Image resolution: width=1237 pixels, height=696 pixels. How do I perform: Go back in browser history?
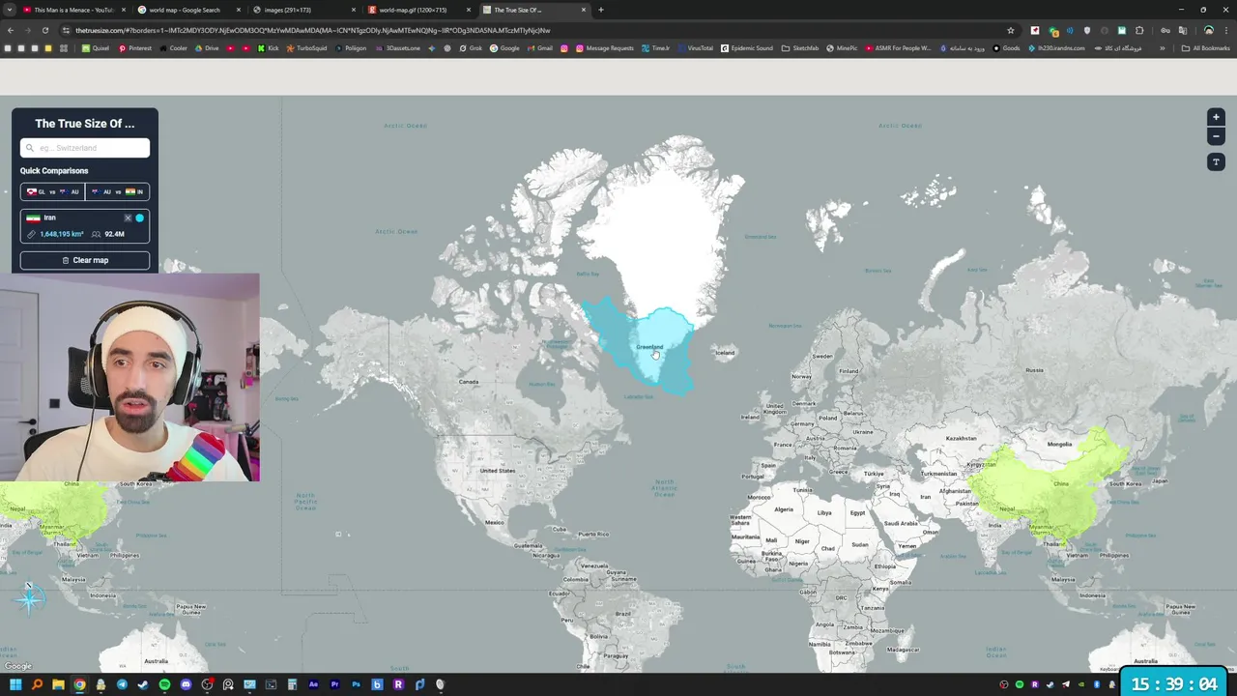pos(10,30)
